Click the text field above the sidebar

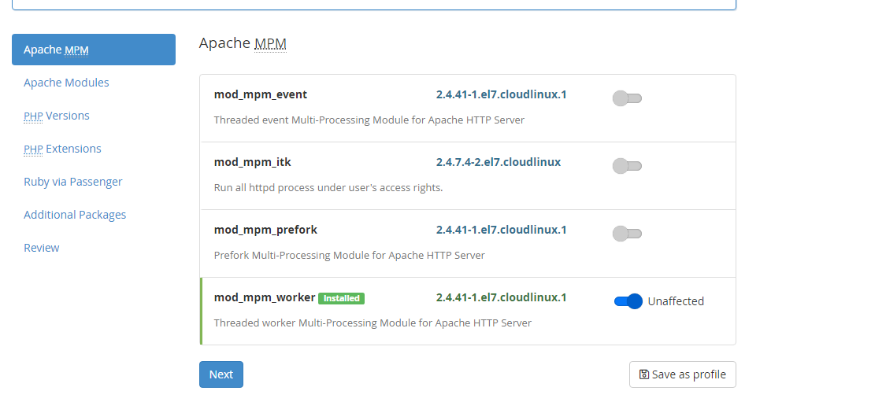click(x=374, y=4)
